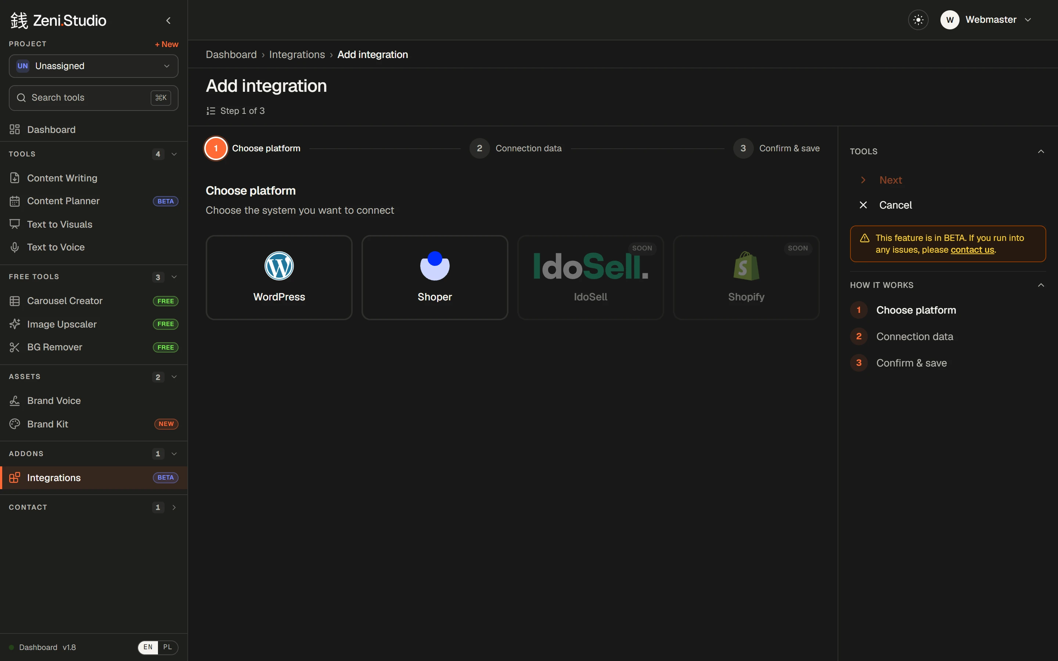Click the Brand Kit palette icon
Image resolution: width=1058 pixels, height=661 pixels.
14,424
